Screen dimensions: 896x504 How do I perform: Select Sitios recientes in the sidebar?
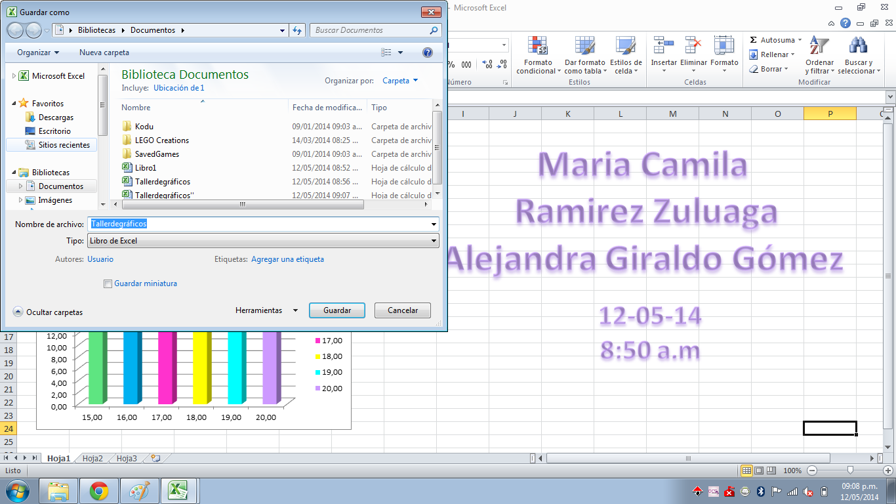pyautogui.click(x=64, y=145)
